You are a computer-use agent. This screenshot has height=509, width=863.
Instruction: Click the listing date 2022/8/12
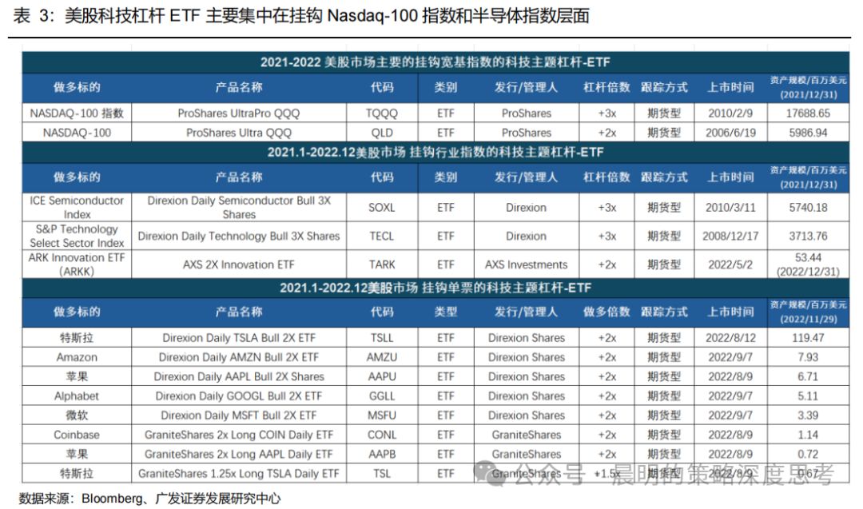(x=730, y=338)
